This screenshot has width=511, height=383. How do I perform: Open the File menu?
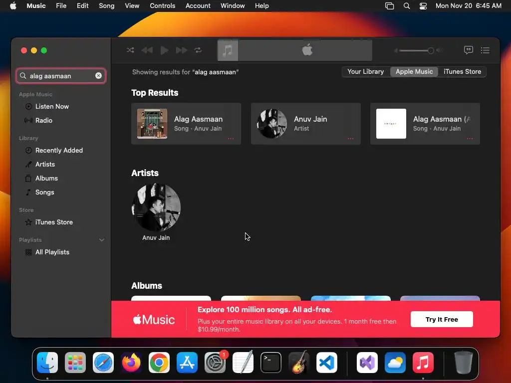point(61,6)
